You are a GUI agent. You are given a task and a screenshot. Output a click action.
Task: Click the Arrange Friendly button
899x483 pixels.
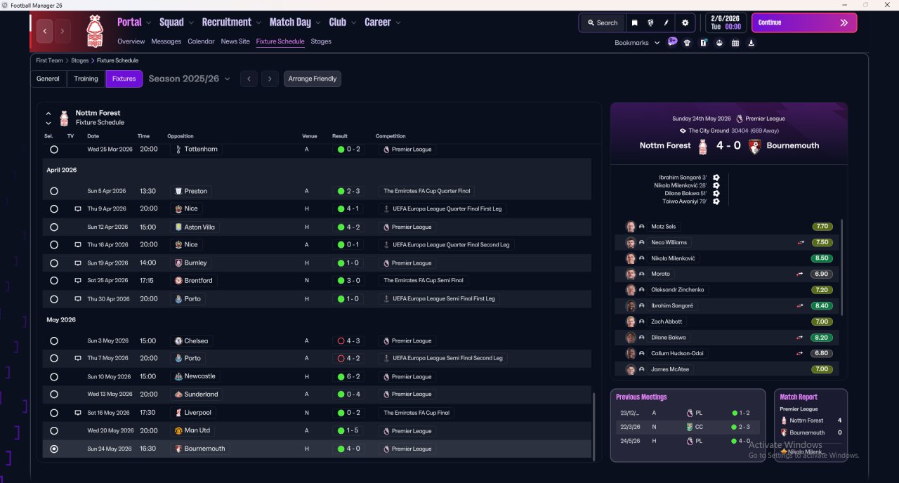click(x=313, y=79)
